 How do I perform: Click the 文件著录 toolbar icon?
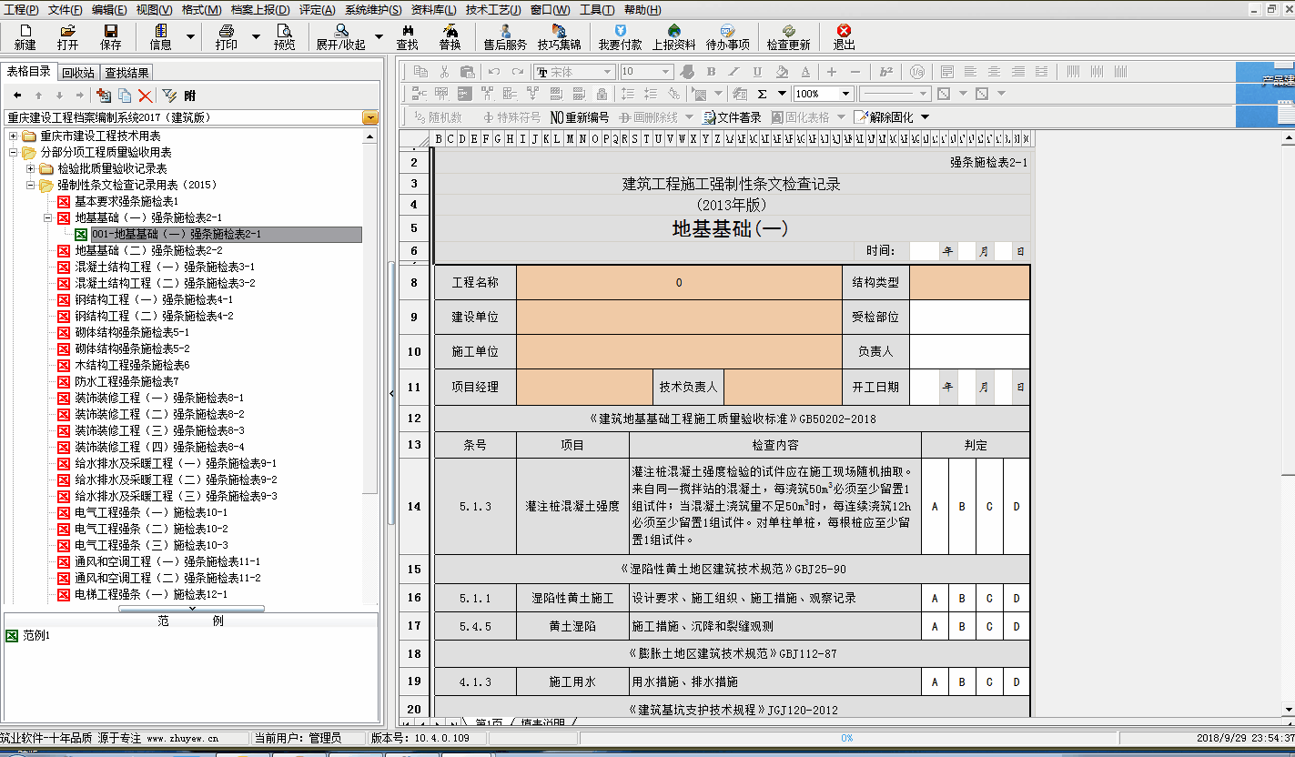pos(732,117)
